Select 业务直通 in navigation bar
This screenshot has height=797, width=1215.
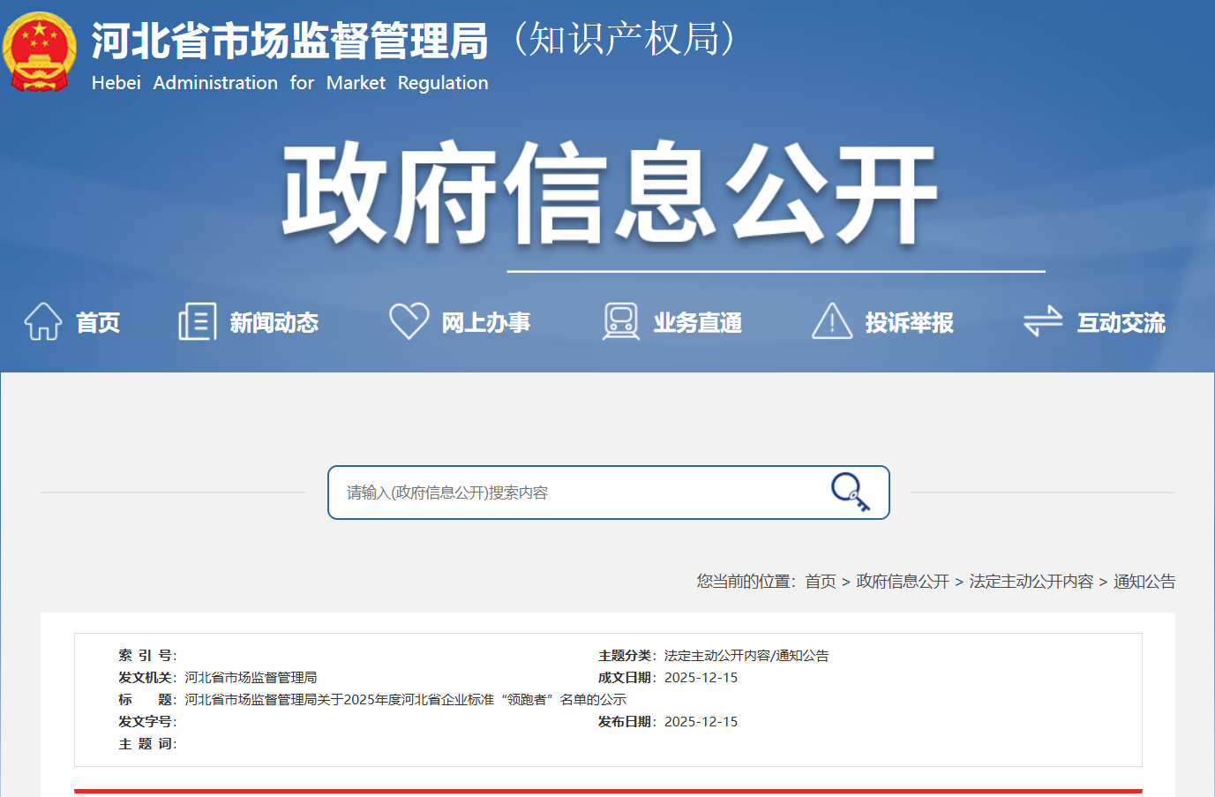(x=698, y=323)
